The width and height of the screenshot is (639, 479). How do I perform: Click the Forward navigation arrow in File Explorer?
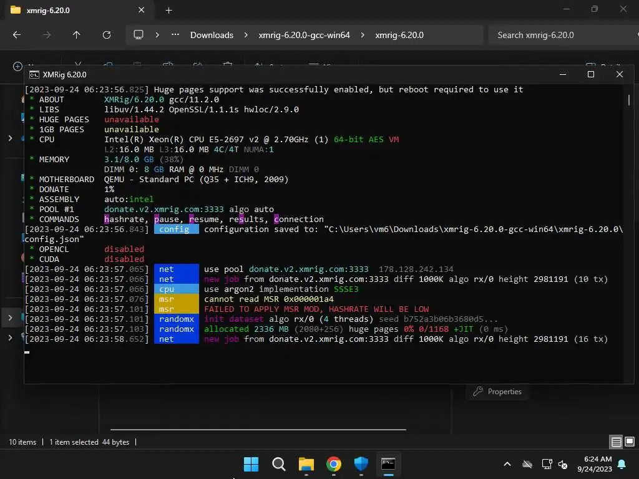[x=47, y=35]
